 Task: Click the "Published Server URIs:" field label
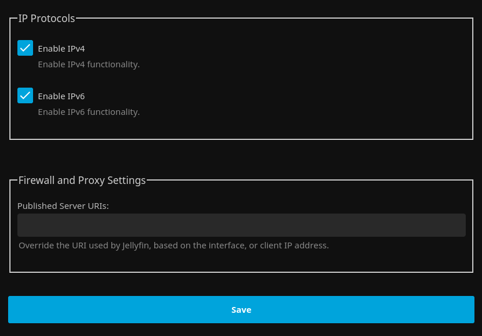[63, 206]
